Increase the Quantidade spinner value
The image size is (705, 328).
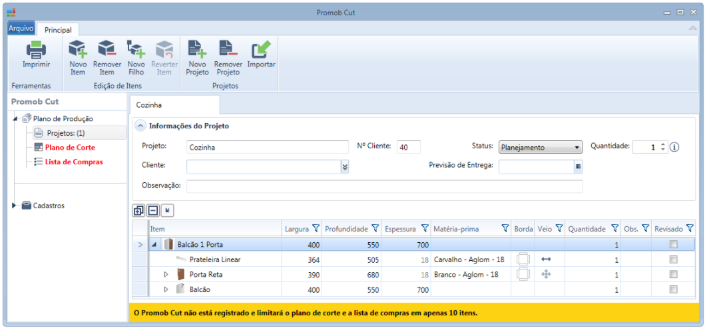coord(663,144)
